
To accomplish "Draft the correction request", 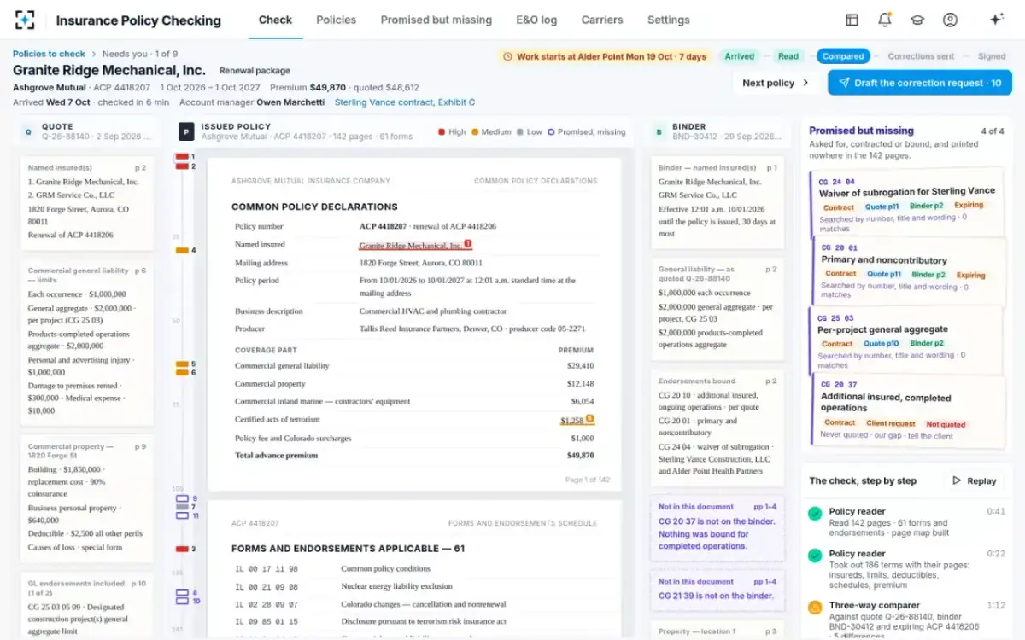I will click(920, 83).
